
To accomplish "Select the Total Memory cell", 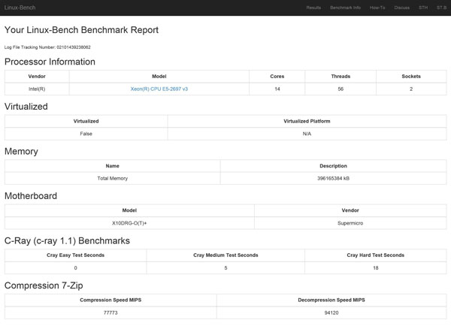I will [113, 178].
